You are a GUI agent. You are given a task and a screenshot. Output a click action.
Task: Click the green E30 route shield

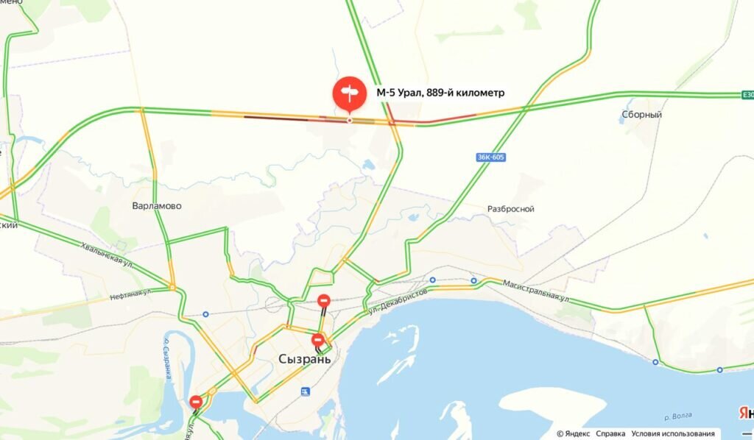pos(748,95)
